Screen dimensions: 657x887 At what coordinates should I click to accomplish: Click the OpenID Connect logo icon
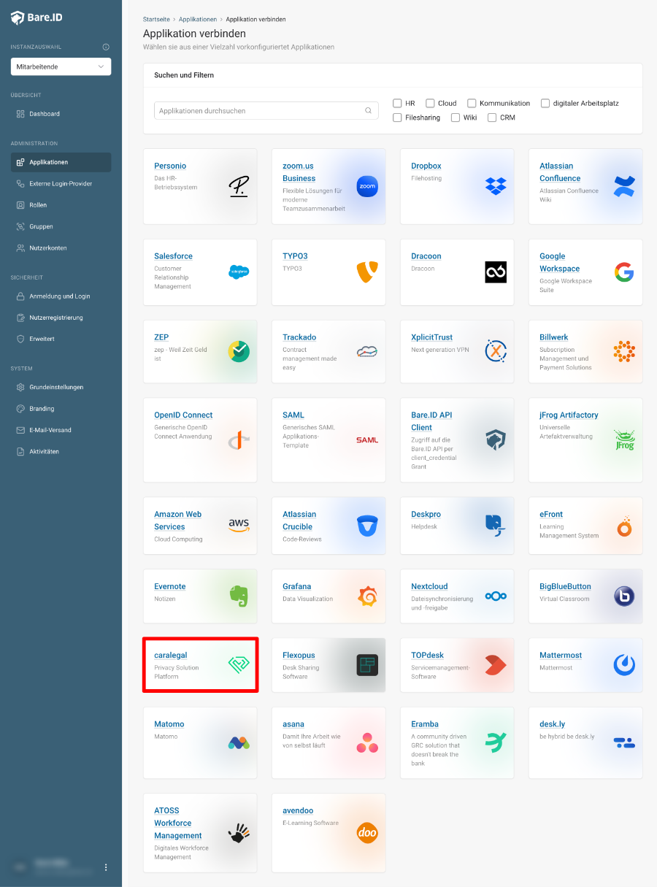[239, 440]
